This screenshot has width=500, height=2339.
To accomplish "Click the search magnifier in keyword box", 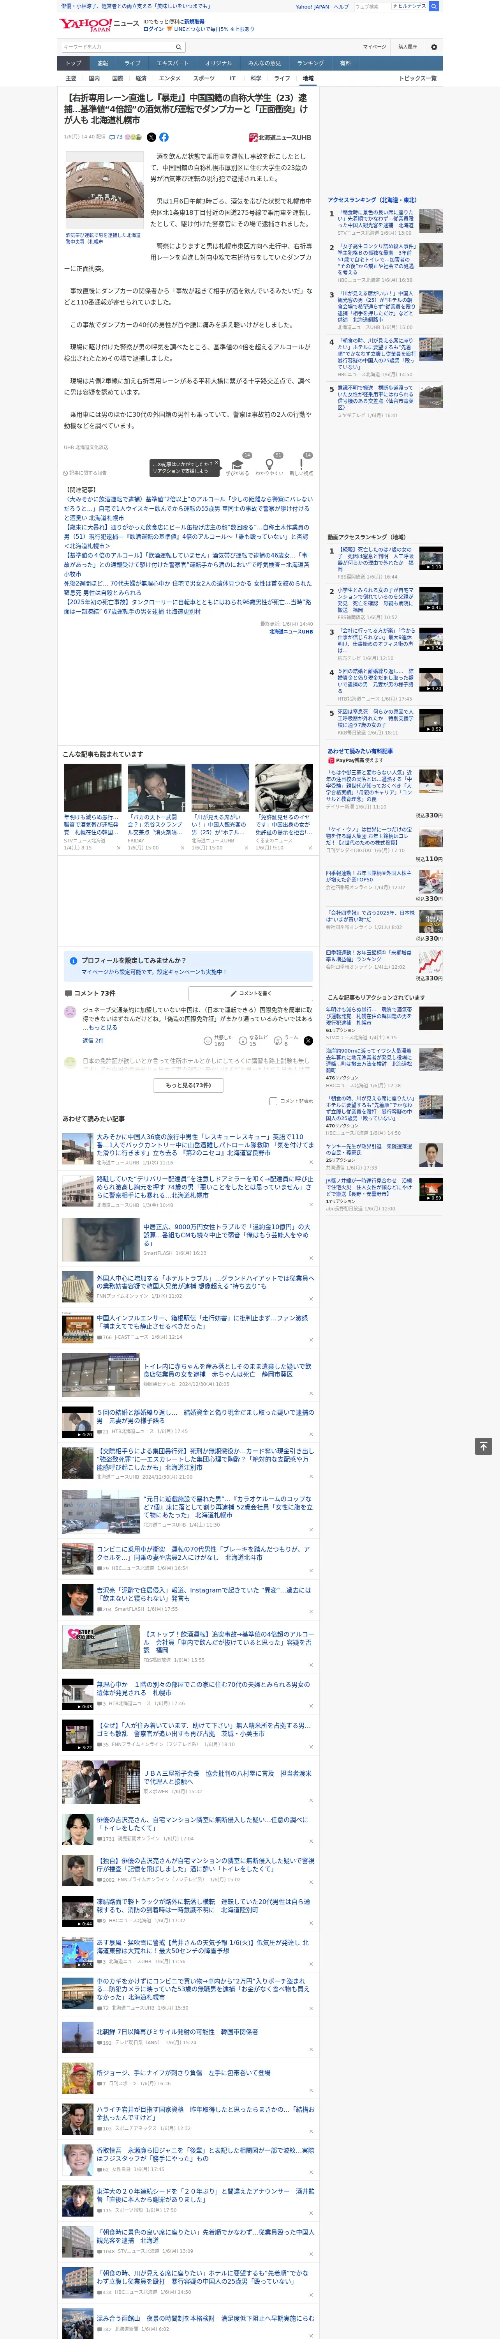I will click(179, 47).
